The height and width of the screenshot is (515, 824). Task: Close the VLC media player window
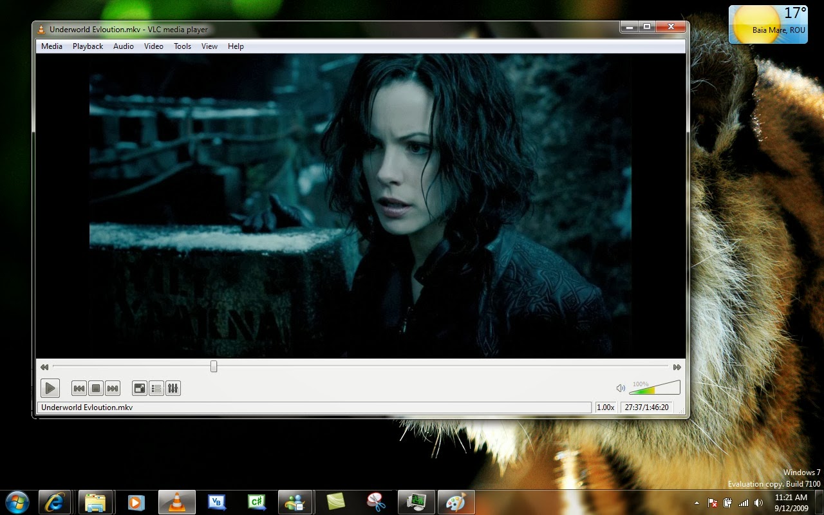pos(671,26)
